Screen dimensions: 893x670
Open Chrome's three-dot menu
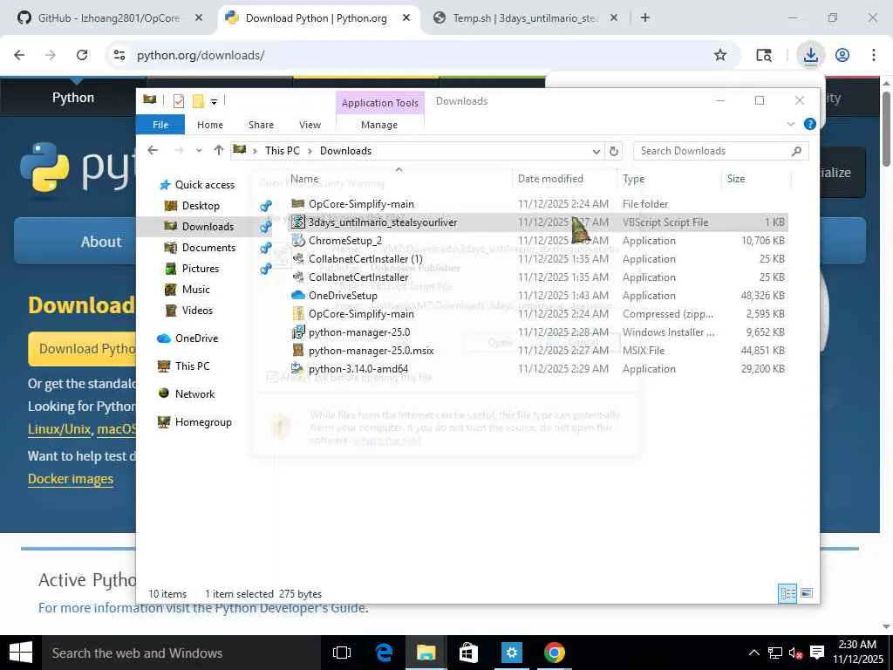(873, 55)
